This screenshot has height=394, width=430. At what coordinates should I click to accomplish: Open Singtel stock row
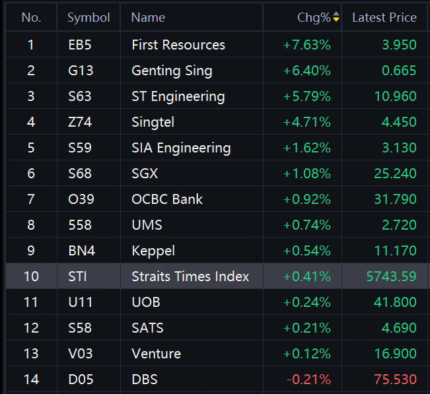(217, 122)
